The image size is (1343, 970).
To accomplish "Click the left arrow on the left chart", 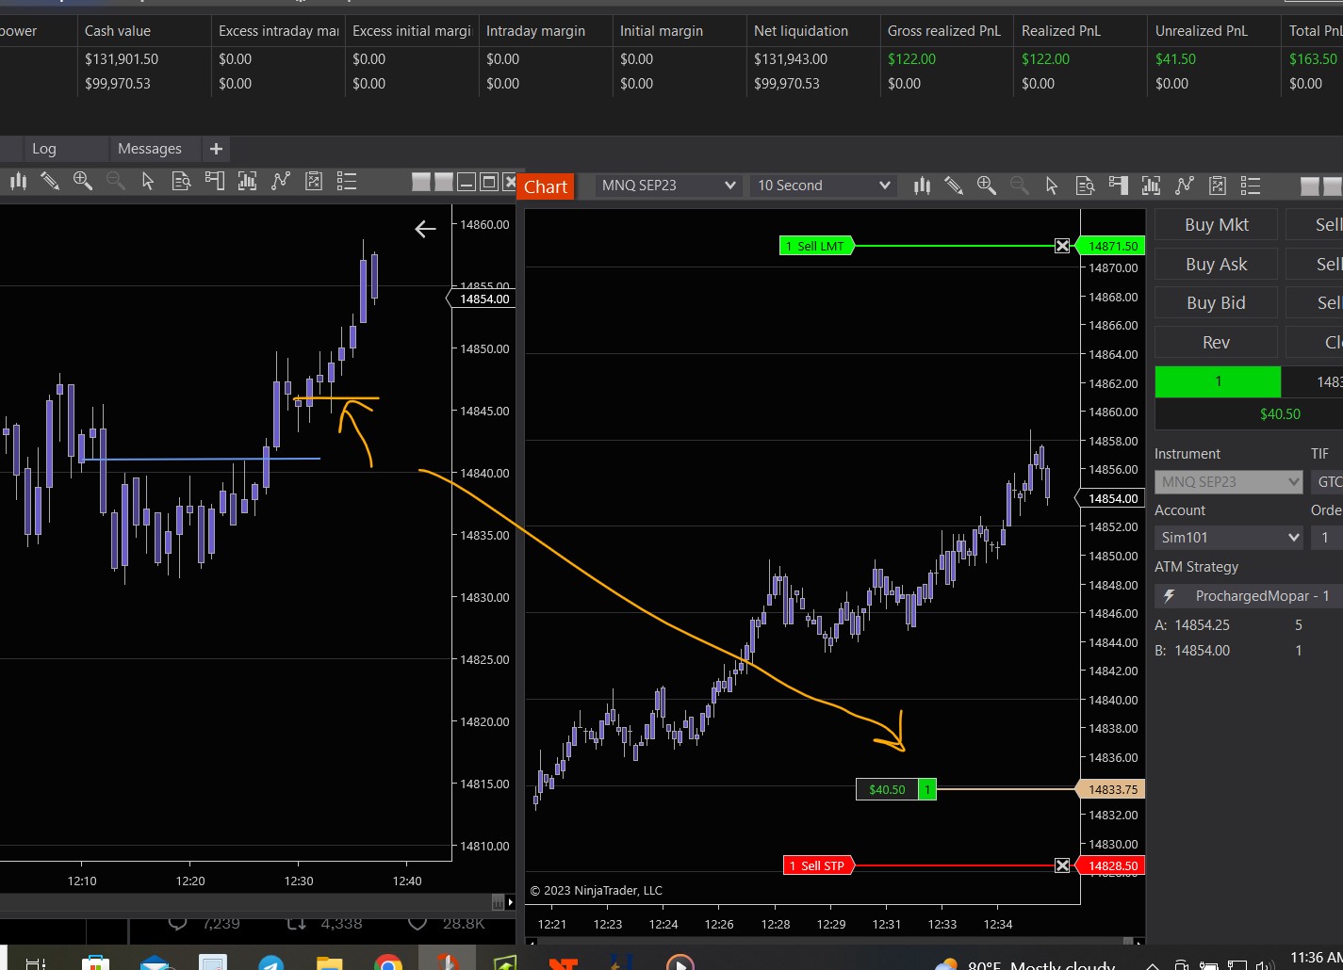I will tap(425, 229).
